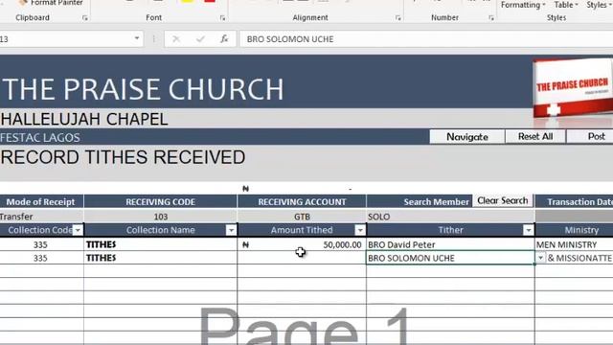Open the Number group dialog launcher

pyautogui.click(x=491, y=18)
